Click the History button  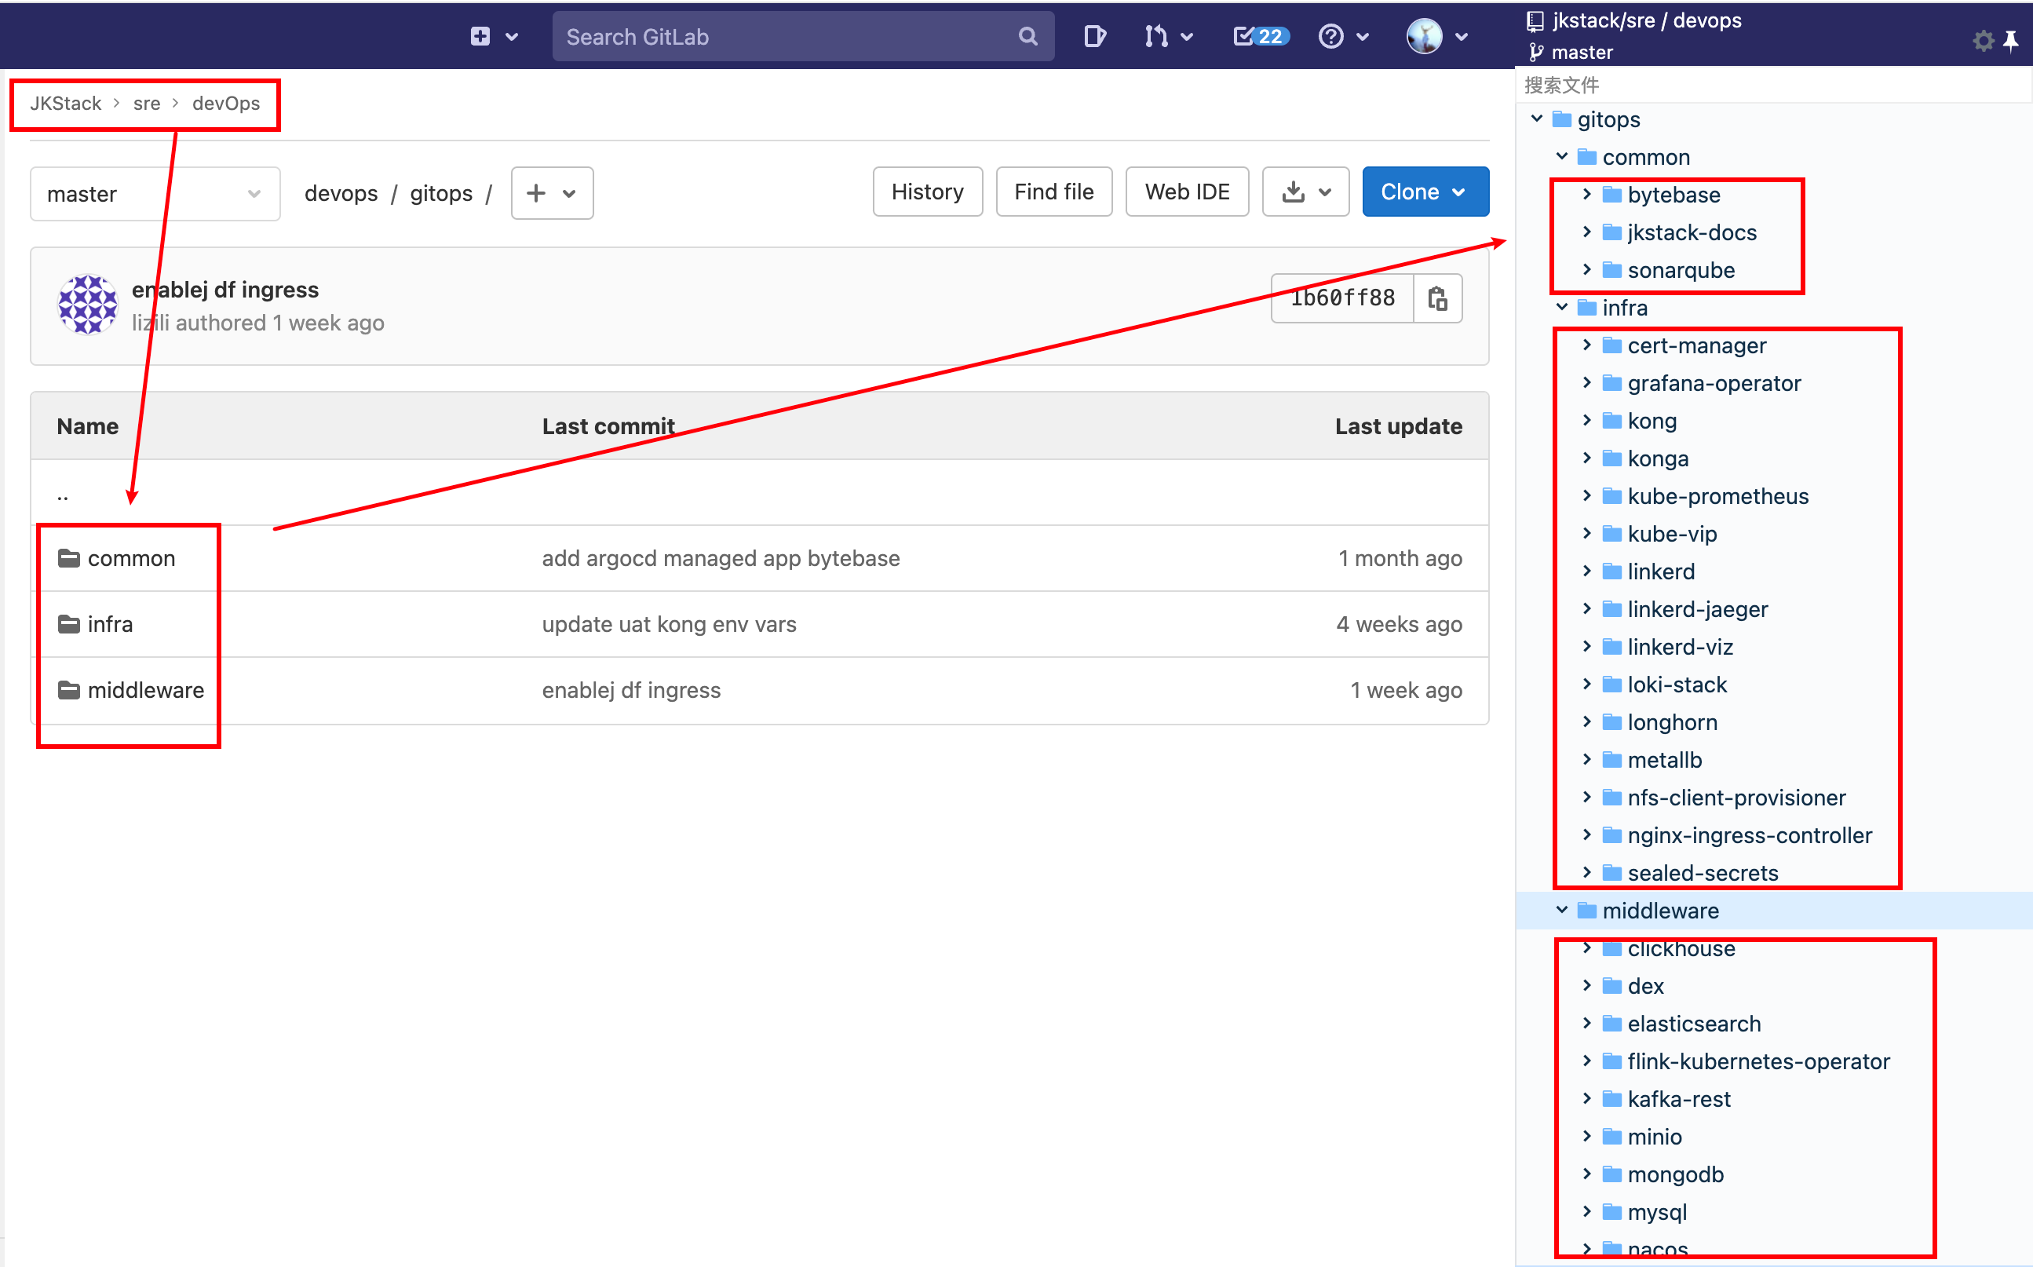click(x=927, y=192)
